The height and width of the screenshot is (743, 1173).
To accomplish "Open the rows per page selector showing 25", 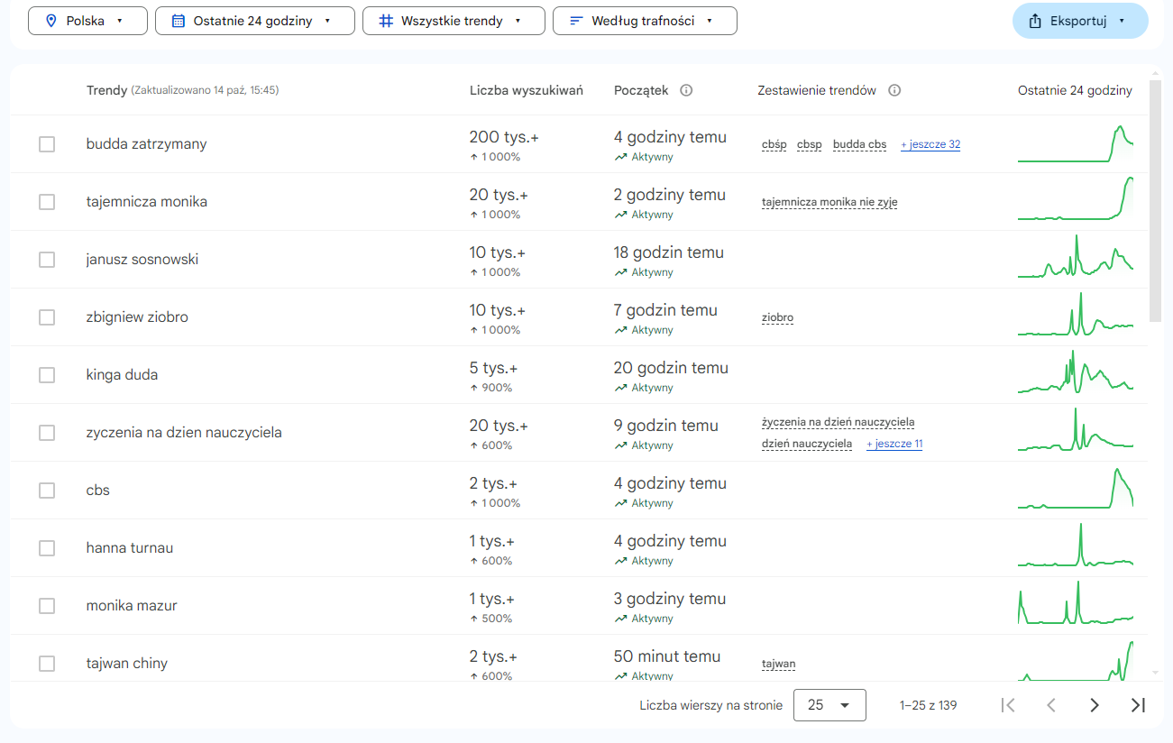I will pyautogui.click(x=829, y=704).
